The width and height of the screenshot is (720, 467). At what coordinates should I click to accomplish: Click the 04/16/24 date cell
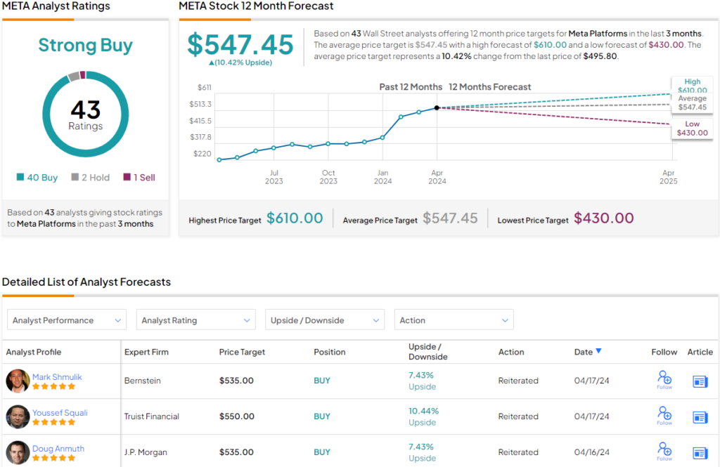click(x=591, y=452)
